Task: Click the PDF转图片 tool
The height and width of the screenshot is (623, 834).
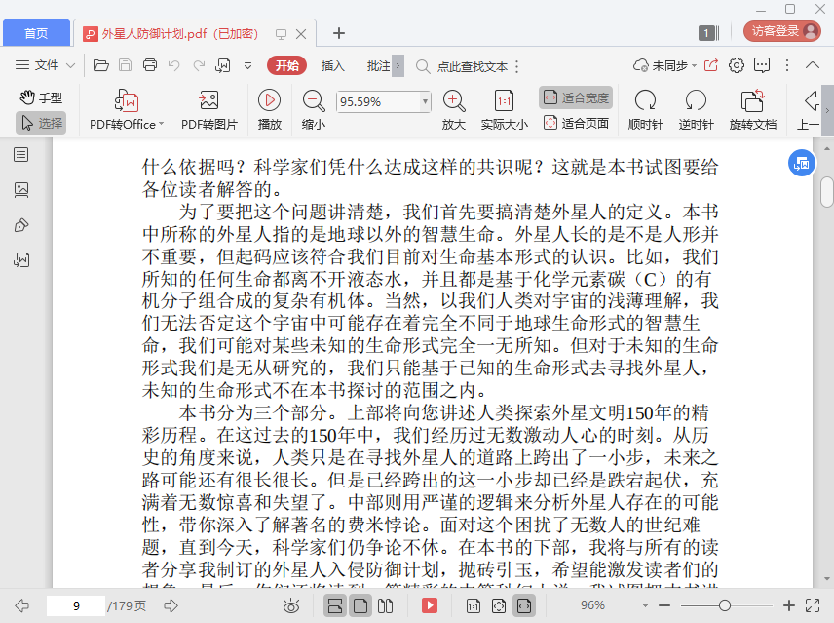Action: (209, 110)
